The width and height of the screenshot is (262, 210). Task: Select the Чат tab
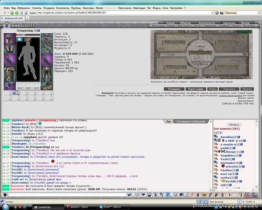click(x=168, y=122)
